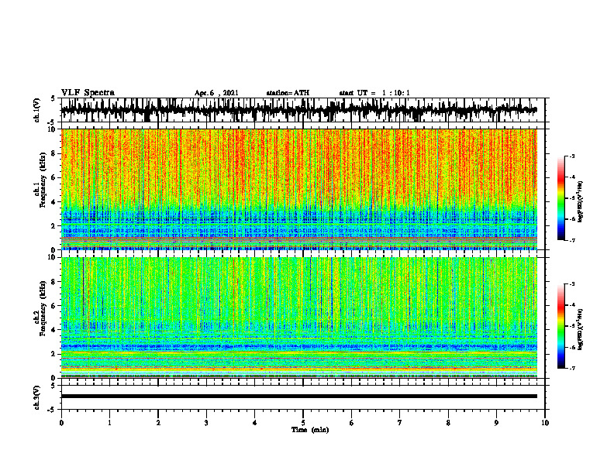
Task: Click the "-7" tick on ch.2 color bar
Action: [x=571, y=368]
